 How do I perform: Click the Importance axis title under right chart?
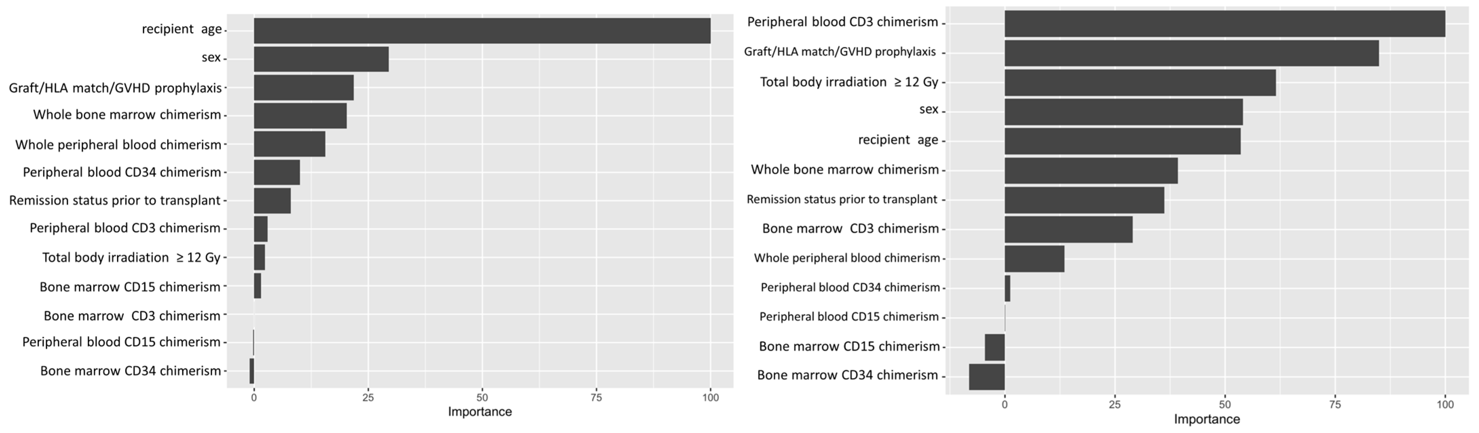(1206, 419)
